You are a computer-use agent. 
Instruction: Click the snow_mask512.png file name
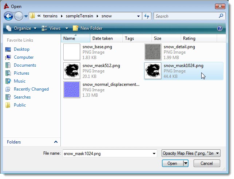coord(101,66)
